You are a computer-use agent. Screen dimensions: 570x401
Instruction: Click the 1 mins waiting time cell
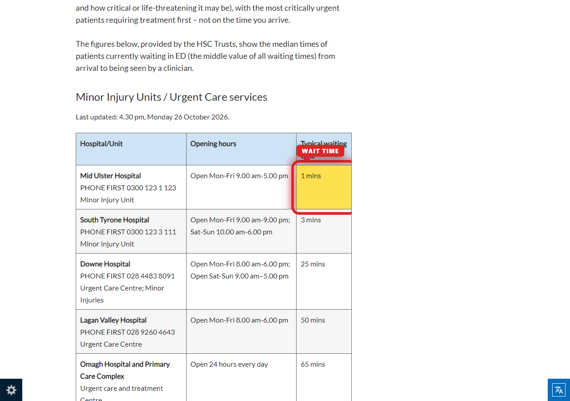pos(324,187)
